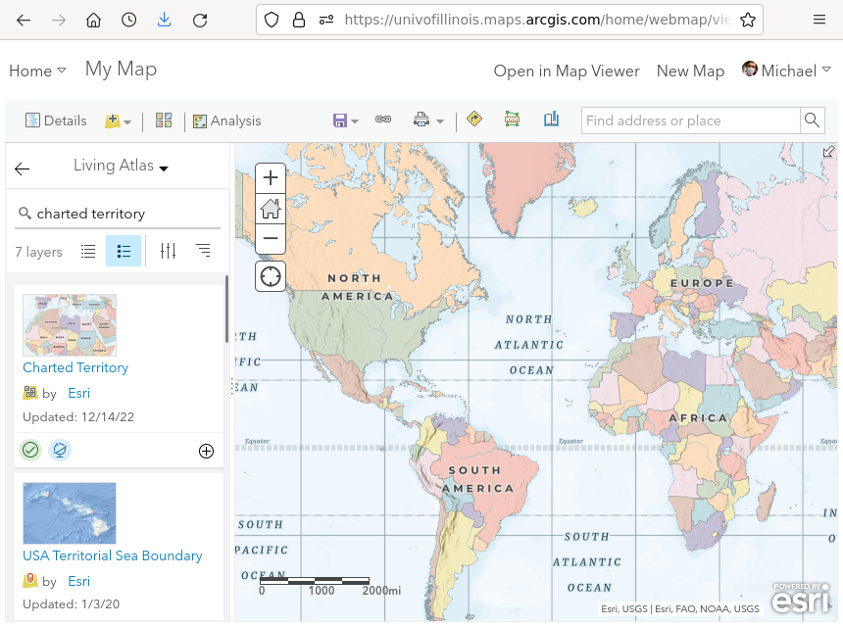Open the Bookmarks tool
Screen dimensions: 843x626
[x=551, y=120]
